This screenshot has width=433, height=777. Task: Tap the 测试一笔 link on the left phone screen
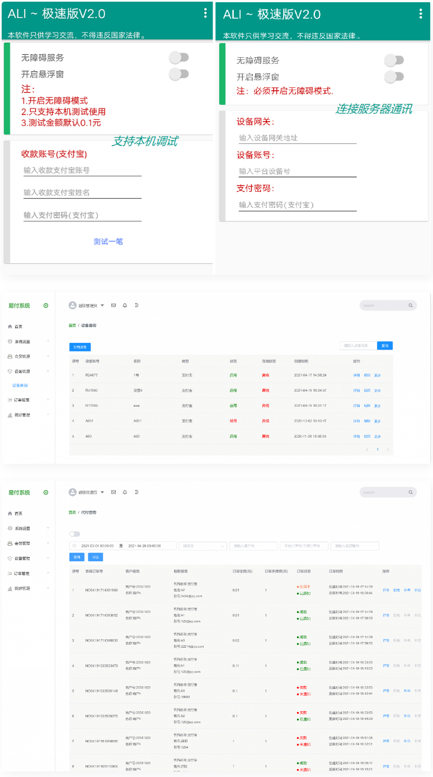pyautogui.click(x=108, y=241)
